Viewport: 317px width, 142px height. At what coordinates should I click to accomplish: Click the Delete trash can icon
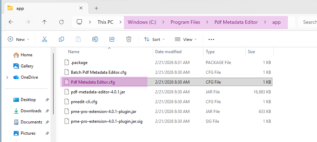tap(129, 40)
